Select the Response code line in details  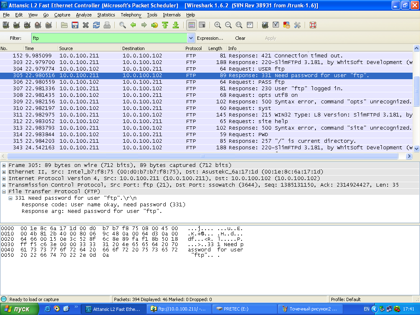click(103, 205)
